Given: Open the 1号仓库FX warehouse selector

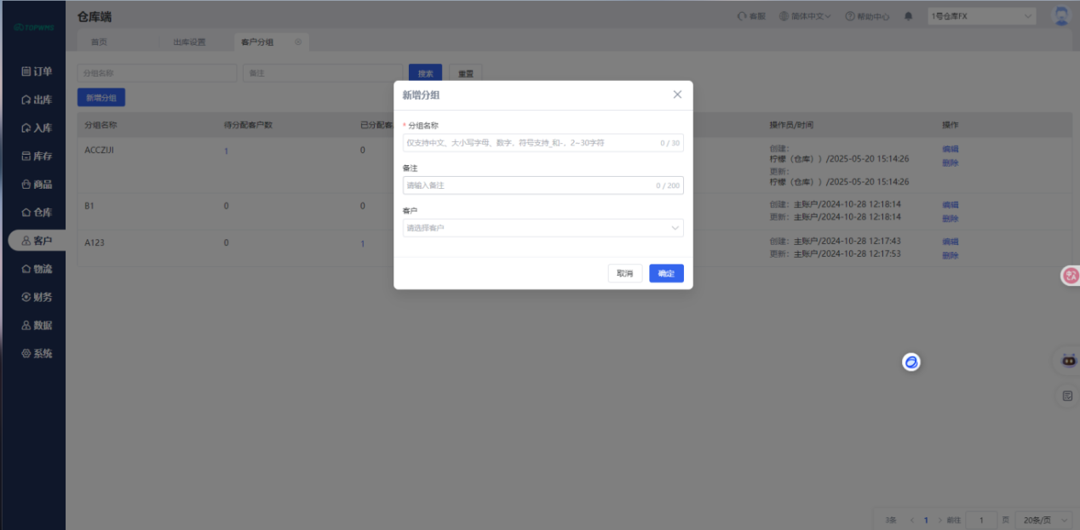Looking at the screenshot, I should 982,16.
